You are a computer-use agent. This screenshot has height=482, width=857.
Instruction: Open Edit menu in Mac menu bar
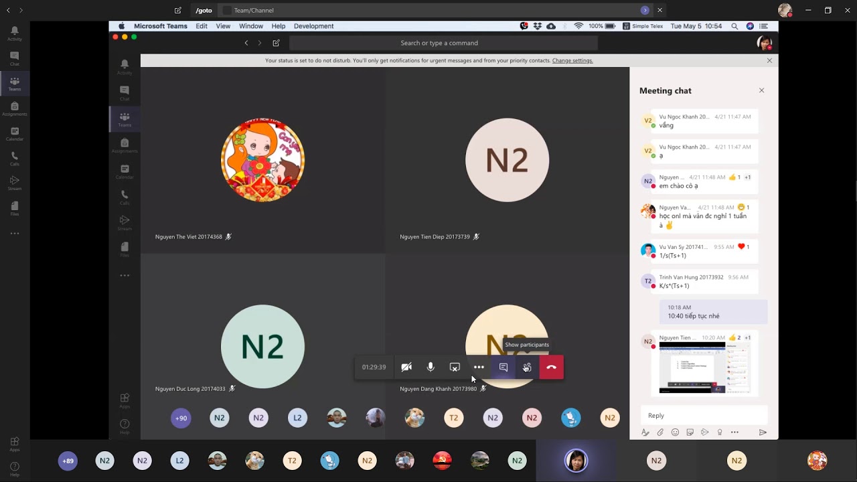(x=202, y=26)
